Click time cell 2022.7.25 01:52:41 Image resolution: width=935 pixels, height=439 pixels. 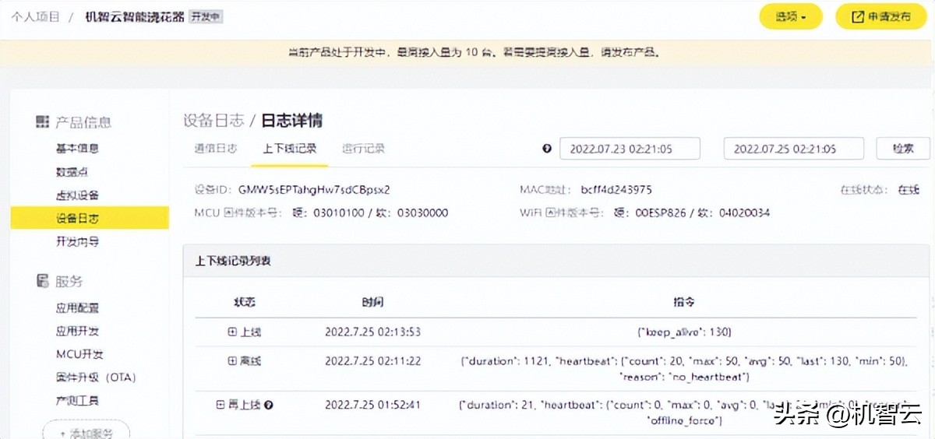click(x=372, y=405)
